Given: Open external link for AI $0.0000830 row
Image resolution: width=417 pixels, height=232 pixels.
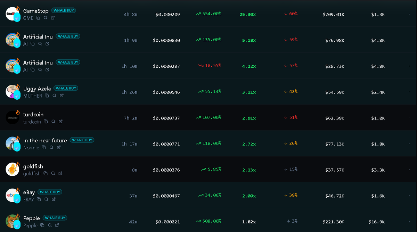Looking at the screenshot, I should pyautogui.click(x=47, y=44).
